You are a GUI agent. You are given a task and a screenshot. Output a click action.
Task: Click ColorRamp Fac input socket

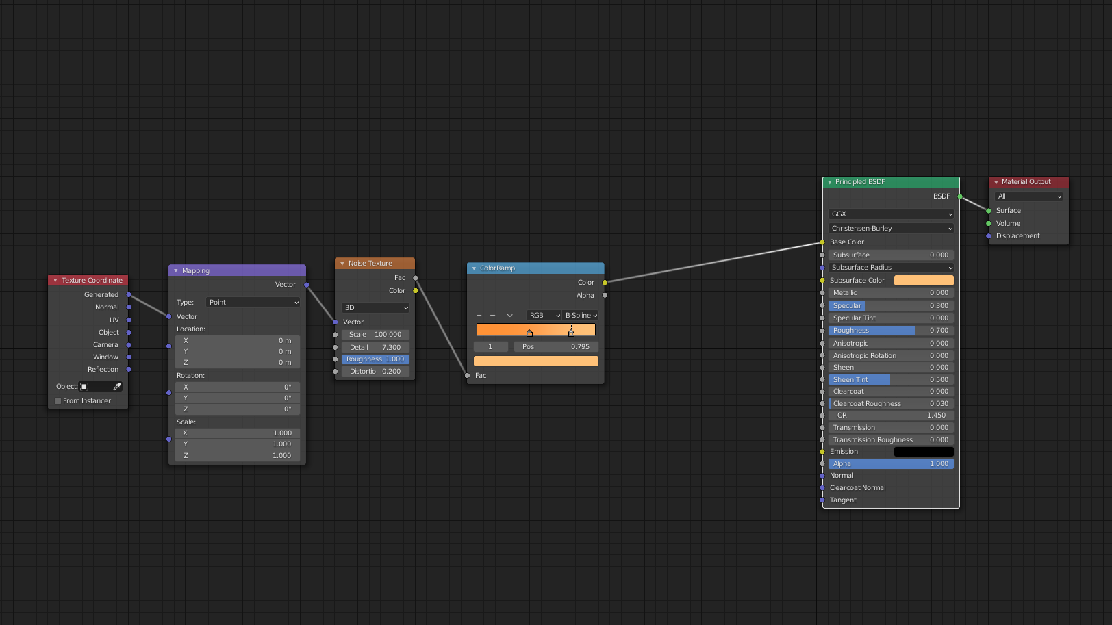click(468, 376)
